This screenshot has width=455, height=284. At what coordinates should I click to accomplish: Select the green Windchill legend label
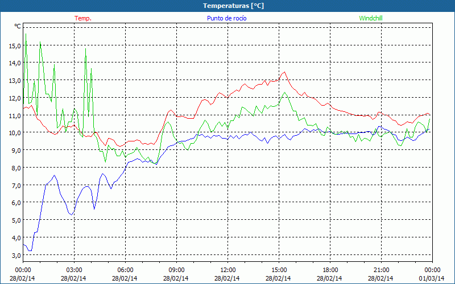pos(371,18)
